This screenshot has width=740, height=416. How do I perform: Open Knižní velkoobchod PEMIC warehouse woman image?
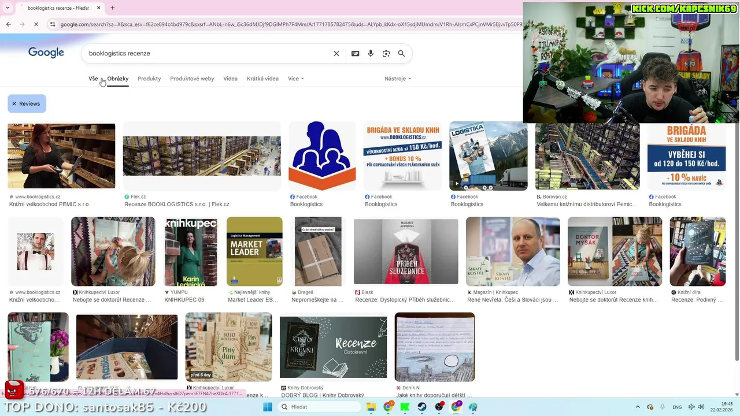61,156
